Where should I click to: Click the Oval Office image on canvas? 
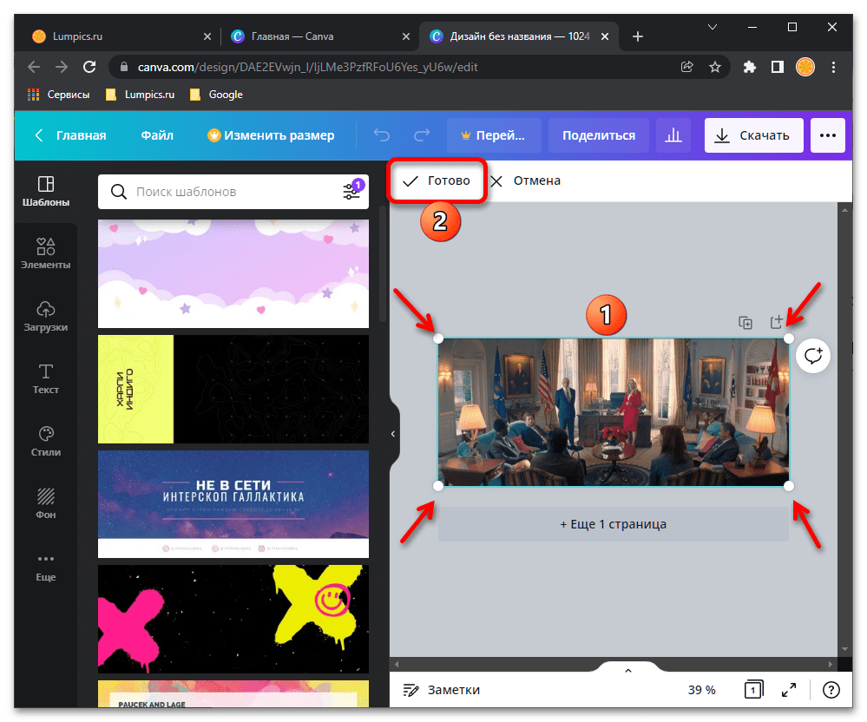pyautogui.click(x=613, y=412)
